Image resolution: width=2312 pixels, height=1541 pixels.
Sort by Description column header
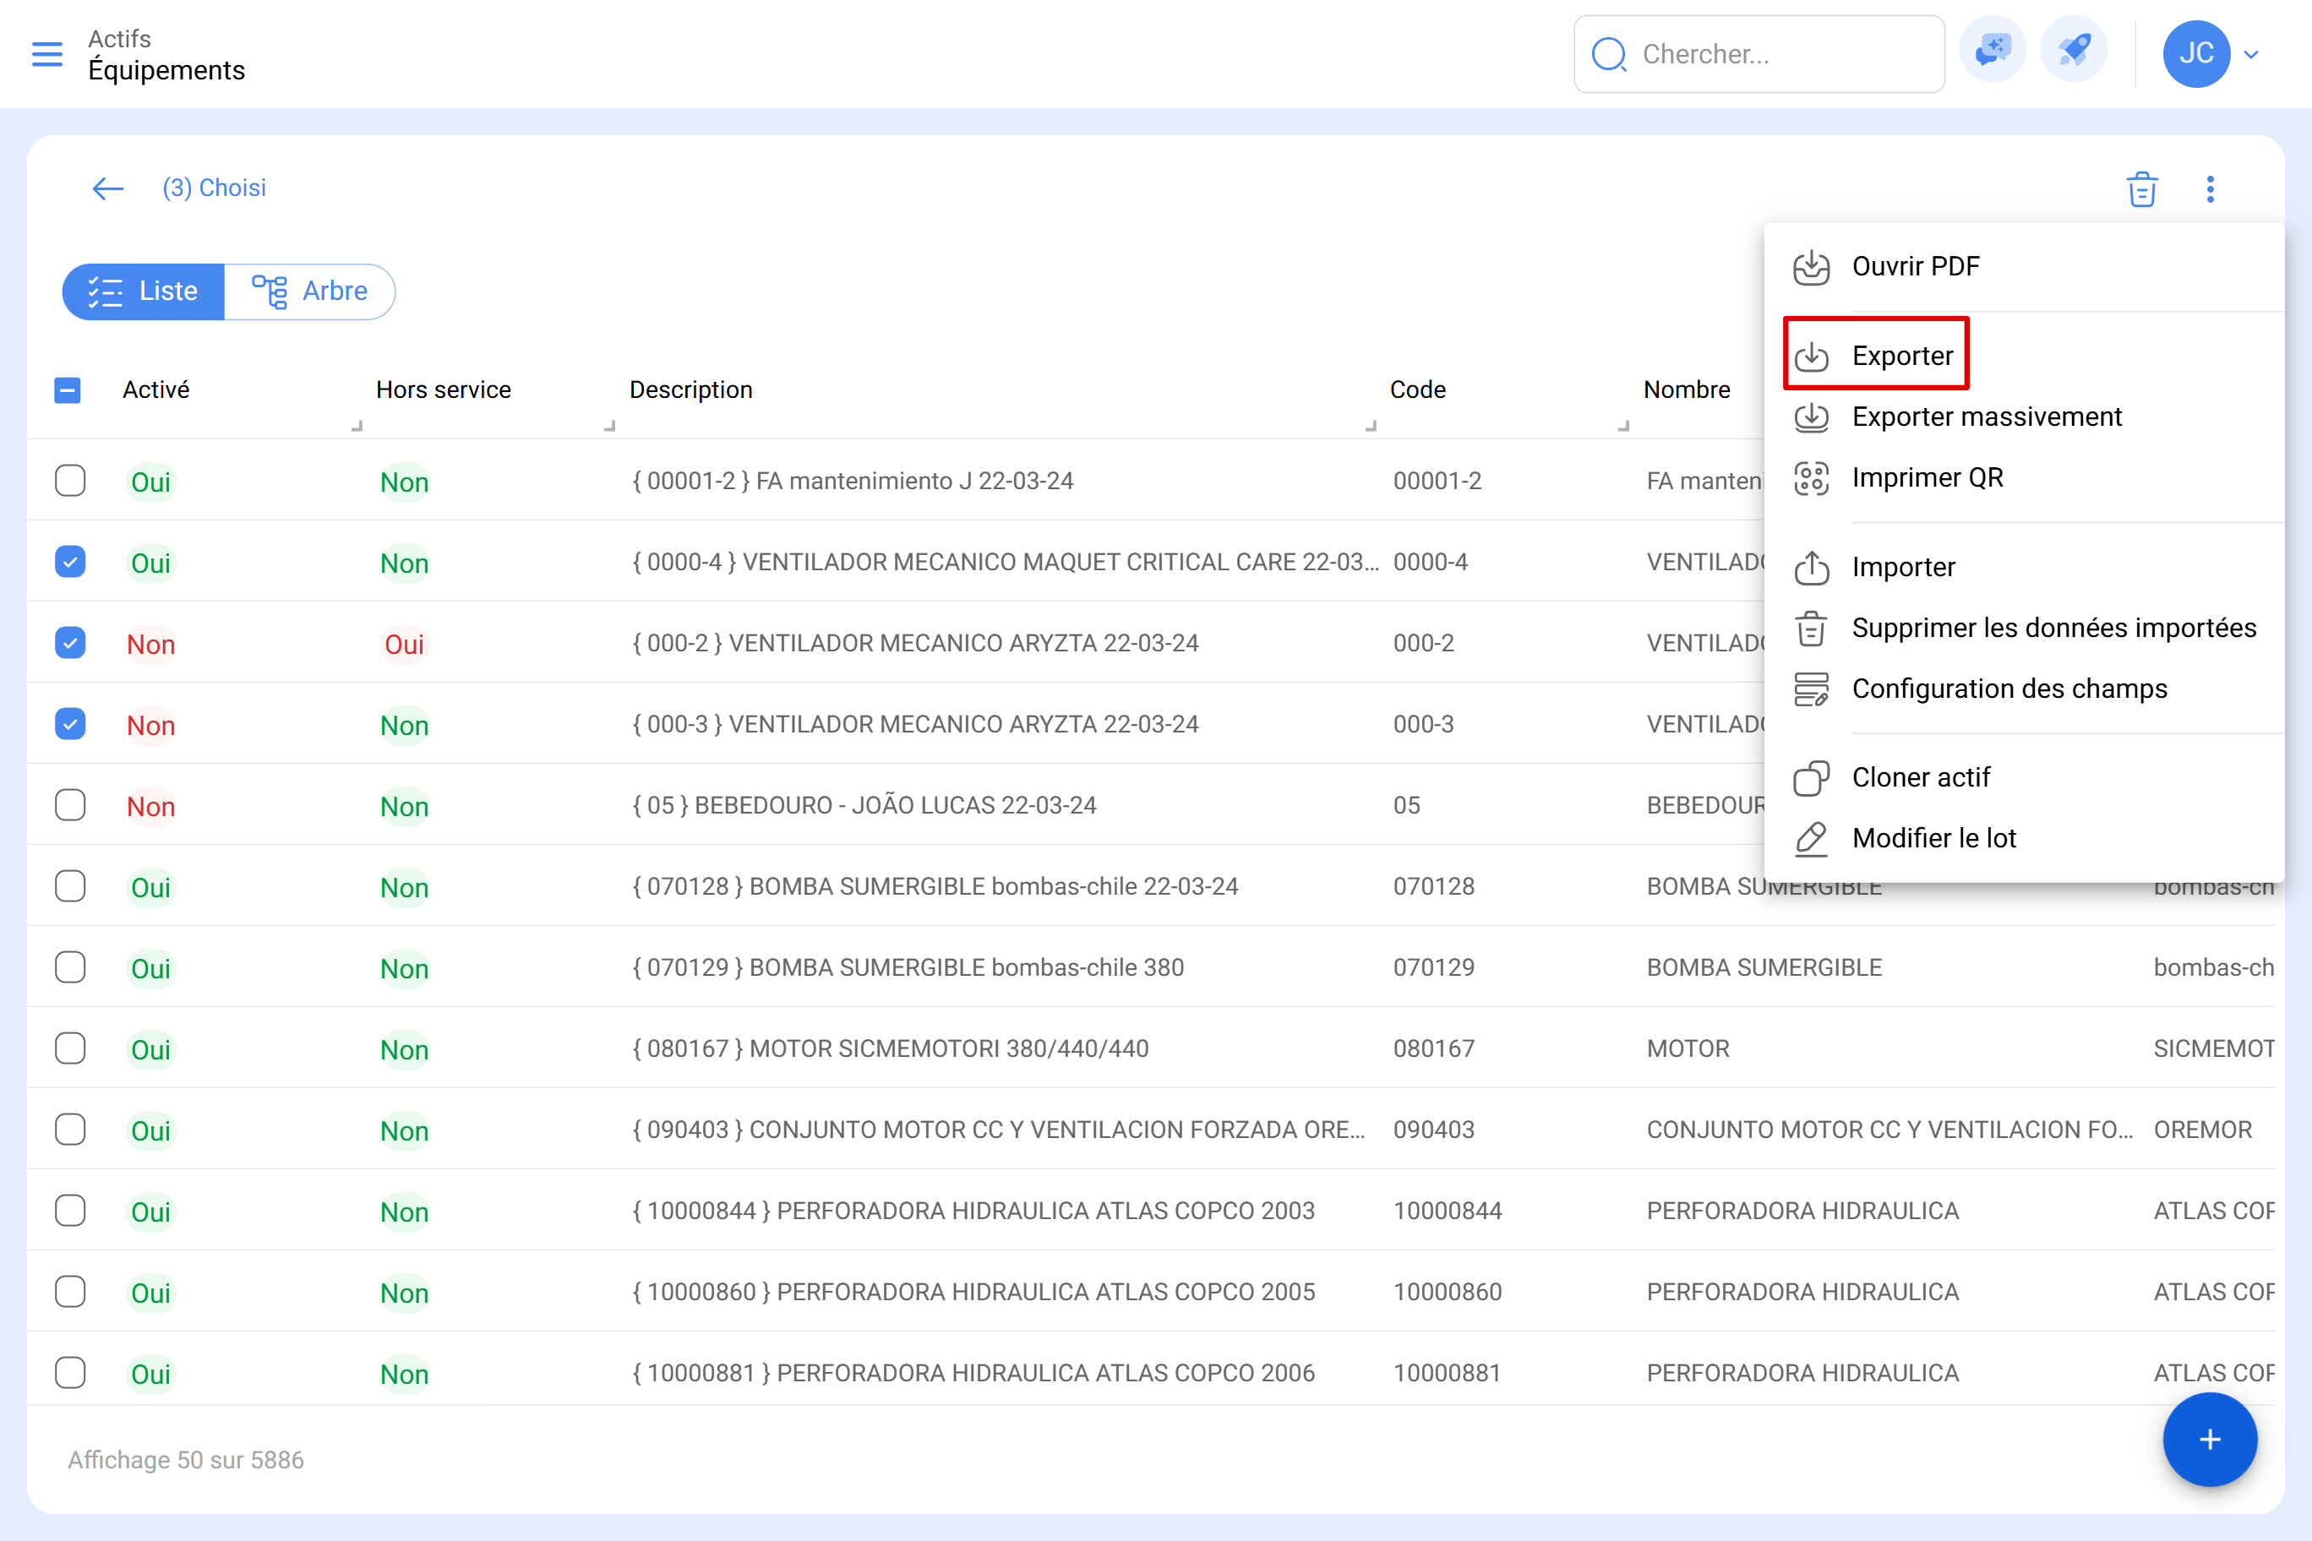pyautogui.click(x=691, y=390)
